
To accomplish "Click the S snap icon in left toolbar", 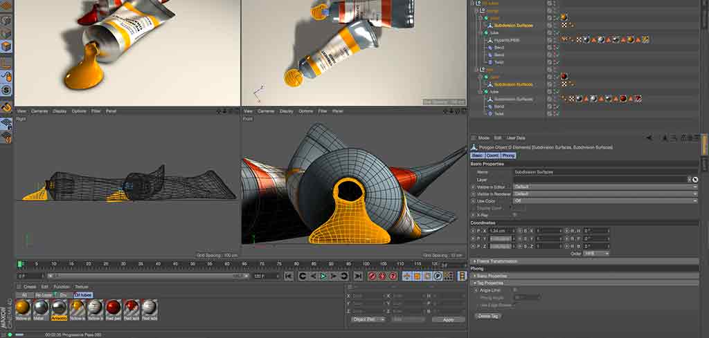I will (6, 90).
